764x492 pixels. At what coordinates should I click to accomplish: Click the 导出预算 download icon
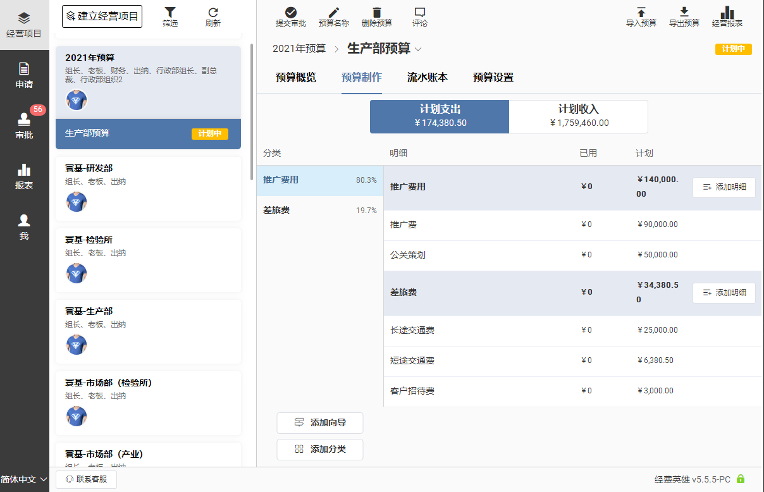[x=684, y=13]
